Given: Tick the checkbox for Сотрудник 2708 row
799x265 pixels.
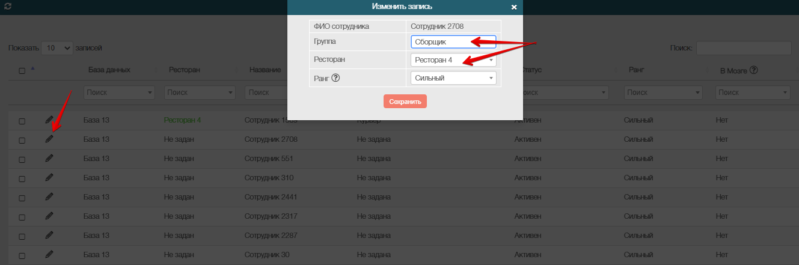Looking at the screenshot, I should [22, 140].
